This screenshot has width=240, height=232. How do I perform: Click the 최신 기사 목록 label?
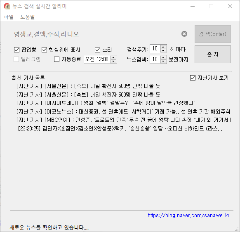[x=29, y=78]
